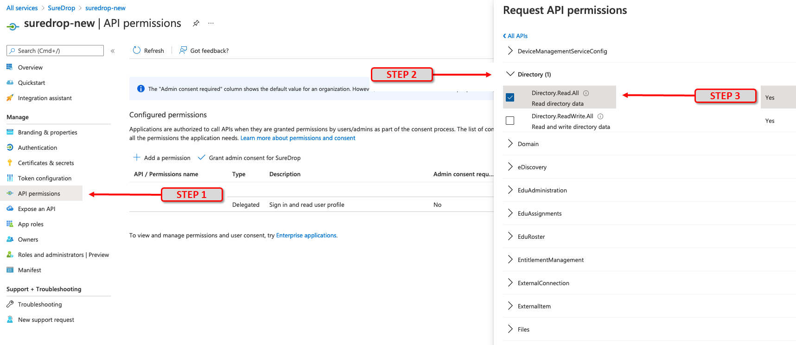Click the plus icon for Add a permission
The height and width of the screenshot is (345, 796).
(x=137, y=158)
